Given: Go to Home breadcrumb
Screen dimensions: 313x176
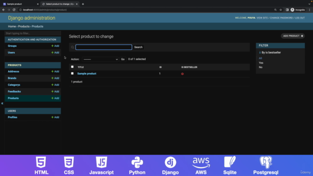Looking at the screenshot, I should 12,26.
